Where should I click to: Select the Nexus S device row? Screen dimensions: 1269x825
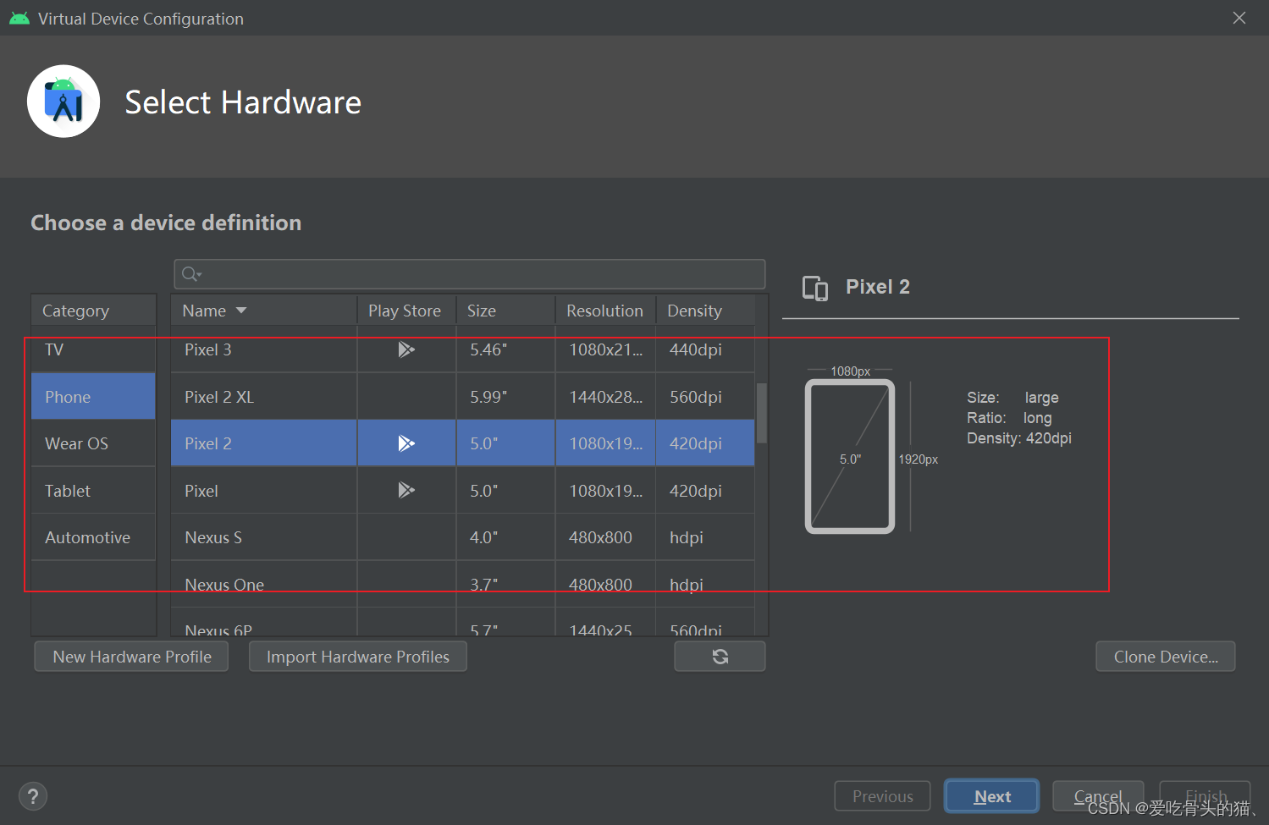(x=462, y=537)
